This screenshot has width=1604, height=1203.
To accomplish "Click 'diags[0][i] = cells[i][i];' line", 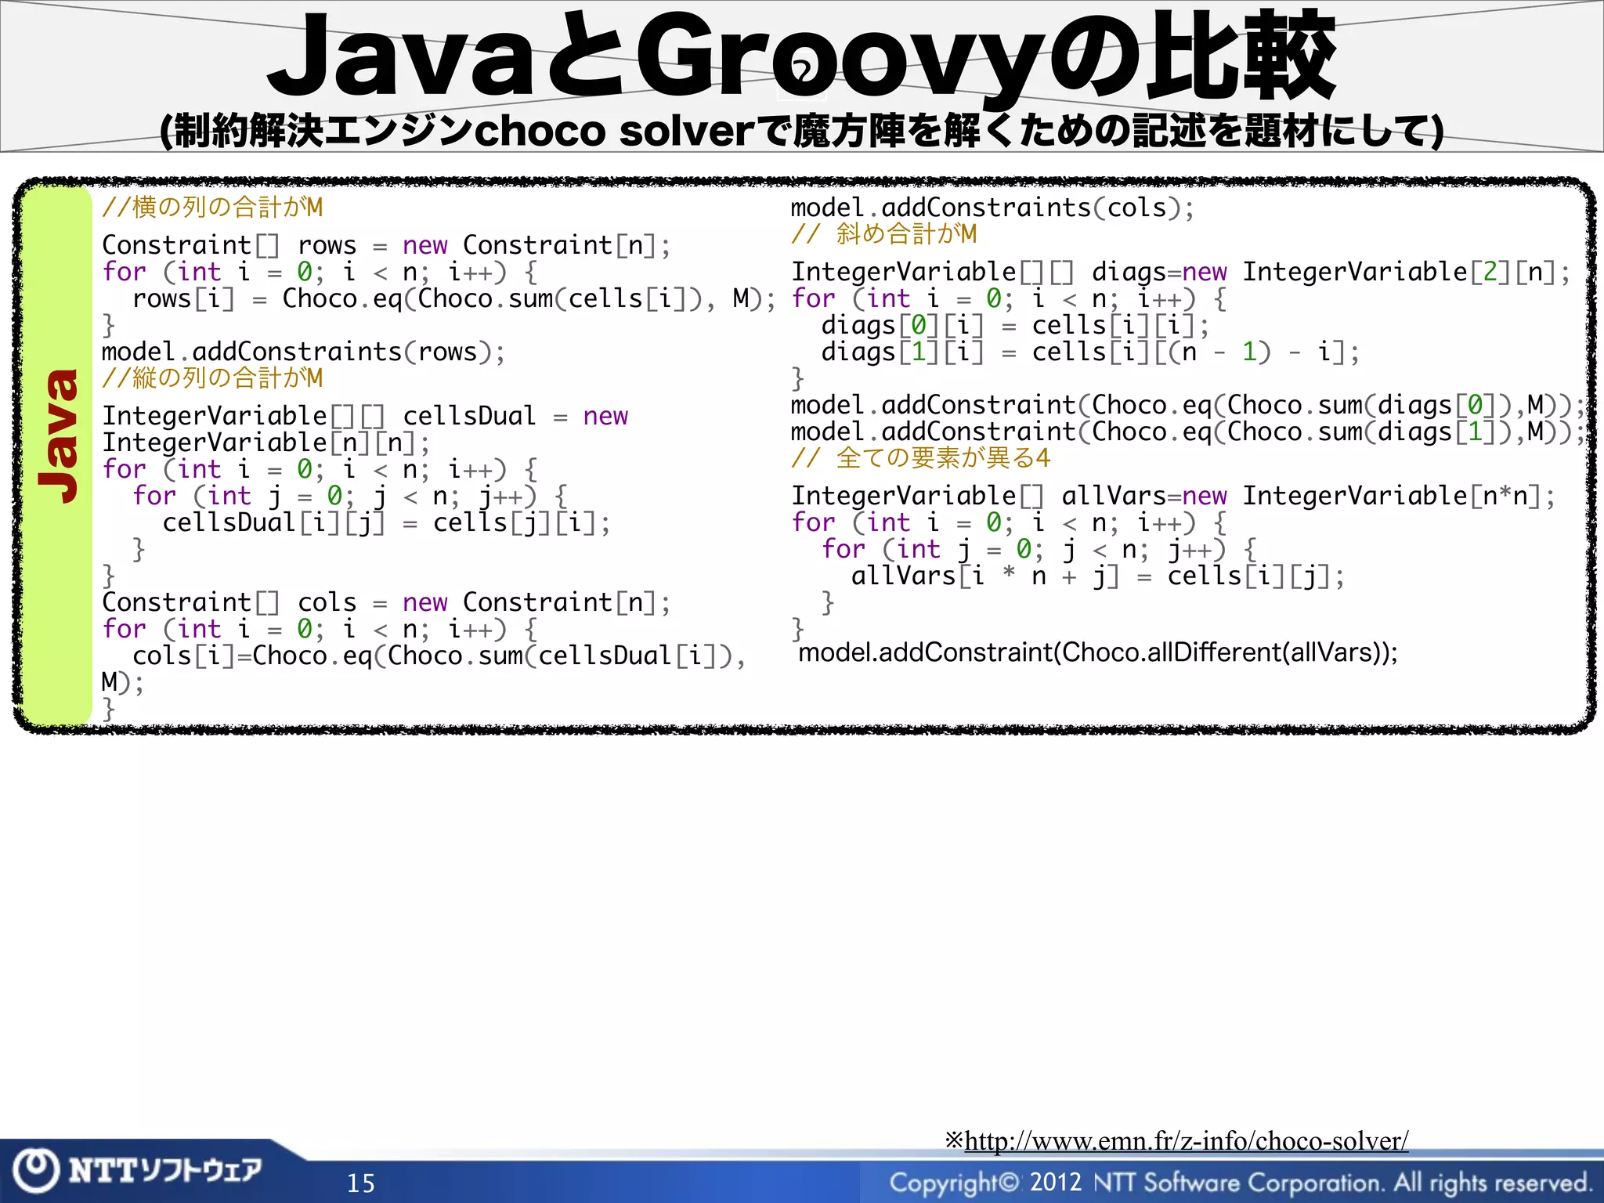I will pyautogui.click(x=1015, y=325).
